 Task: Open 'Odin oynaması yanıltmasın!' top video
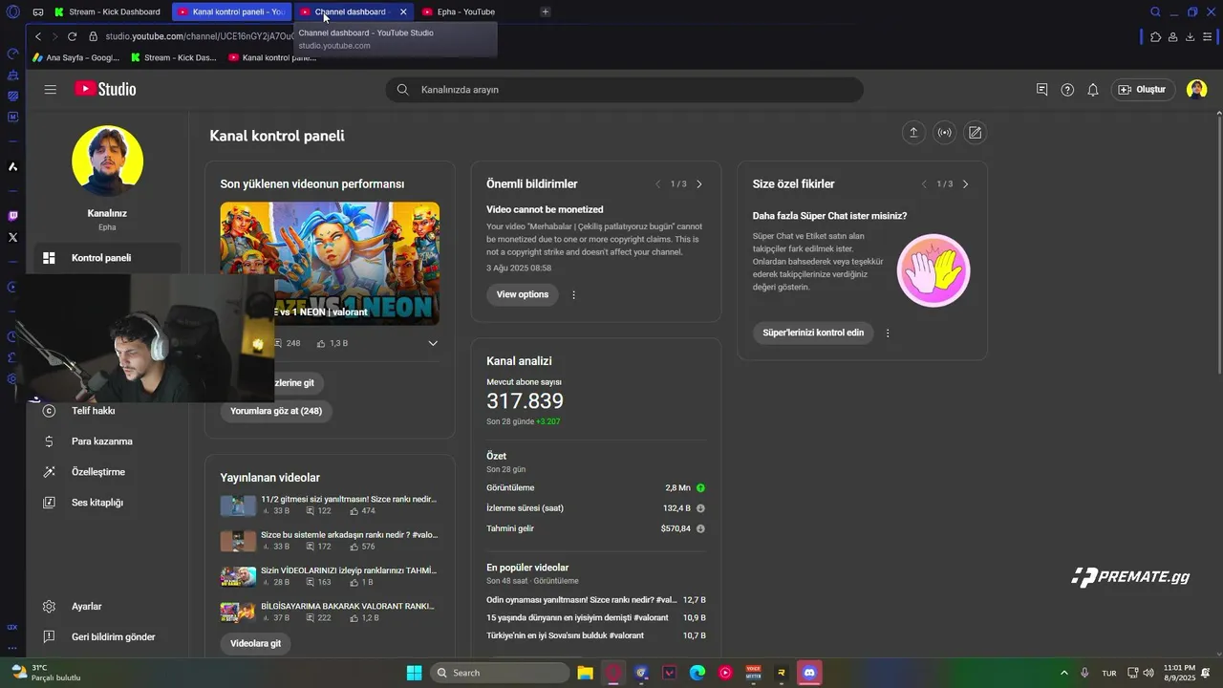pyautogui.click(x=581, y=599)
